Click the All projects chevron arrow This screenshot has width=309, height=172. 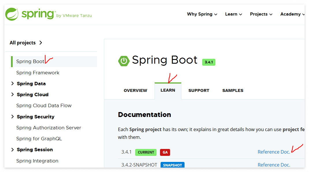41,43
